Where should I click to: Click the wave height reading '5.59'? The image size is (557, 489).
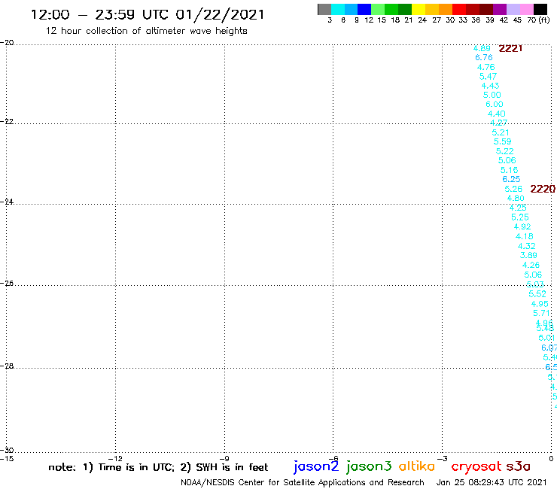pyautogui.click(x=503, y=141)
